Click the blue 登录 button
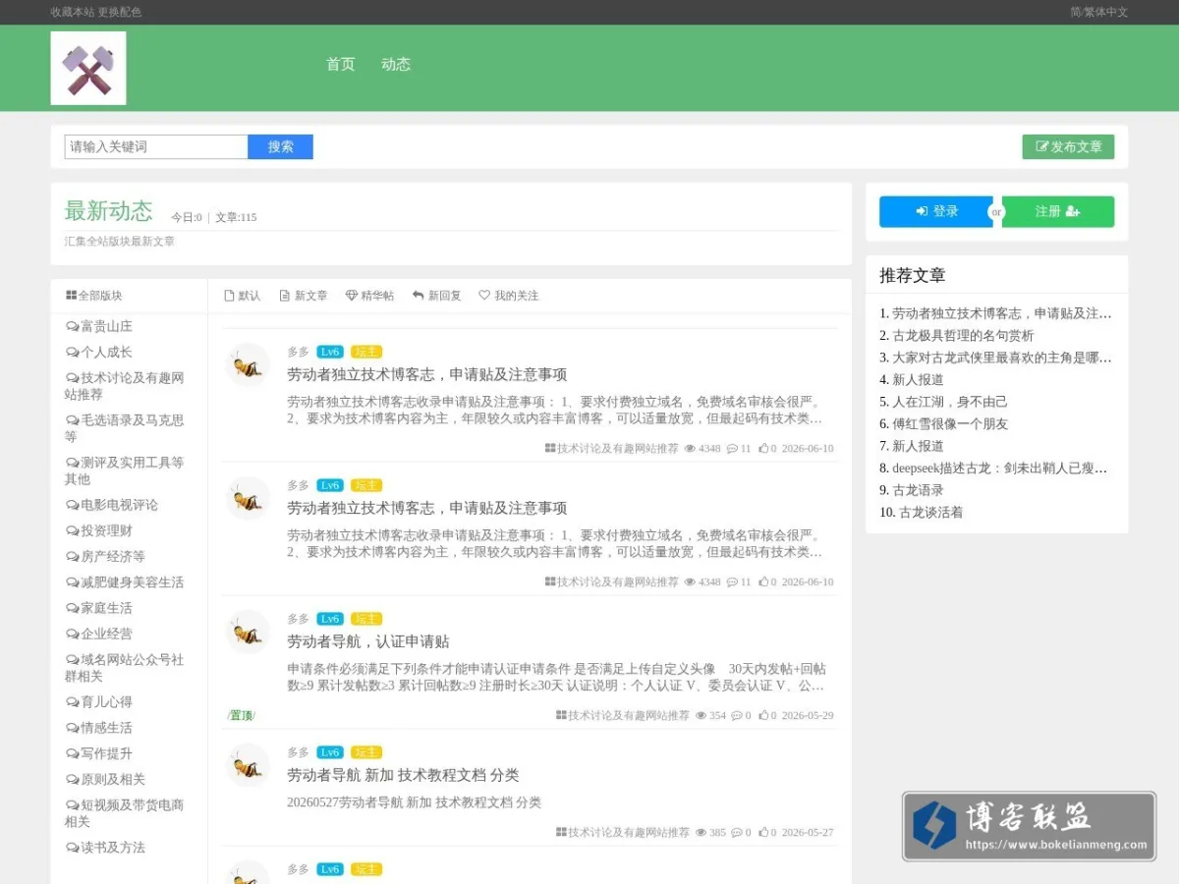1179x884 pixels. point(936,211)
